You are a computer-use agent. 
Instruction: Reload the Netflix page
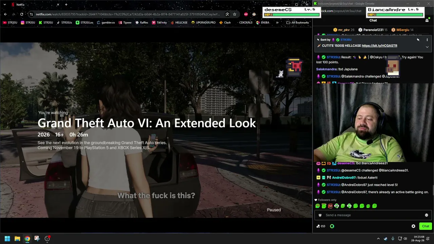pyautogui.click(x=22, y=14)
